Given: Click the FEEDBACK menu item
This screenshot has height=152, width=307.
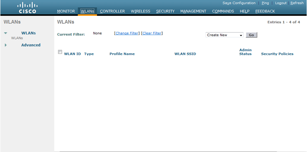Looking at the screenshot, I should point(265,11).
